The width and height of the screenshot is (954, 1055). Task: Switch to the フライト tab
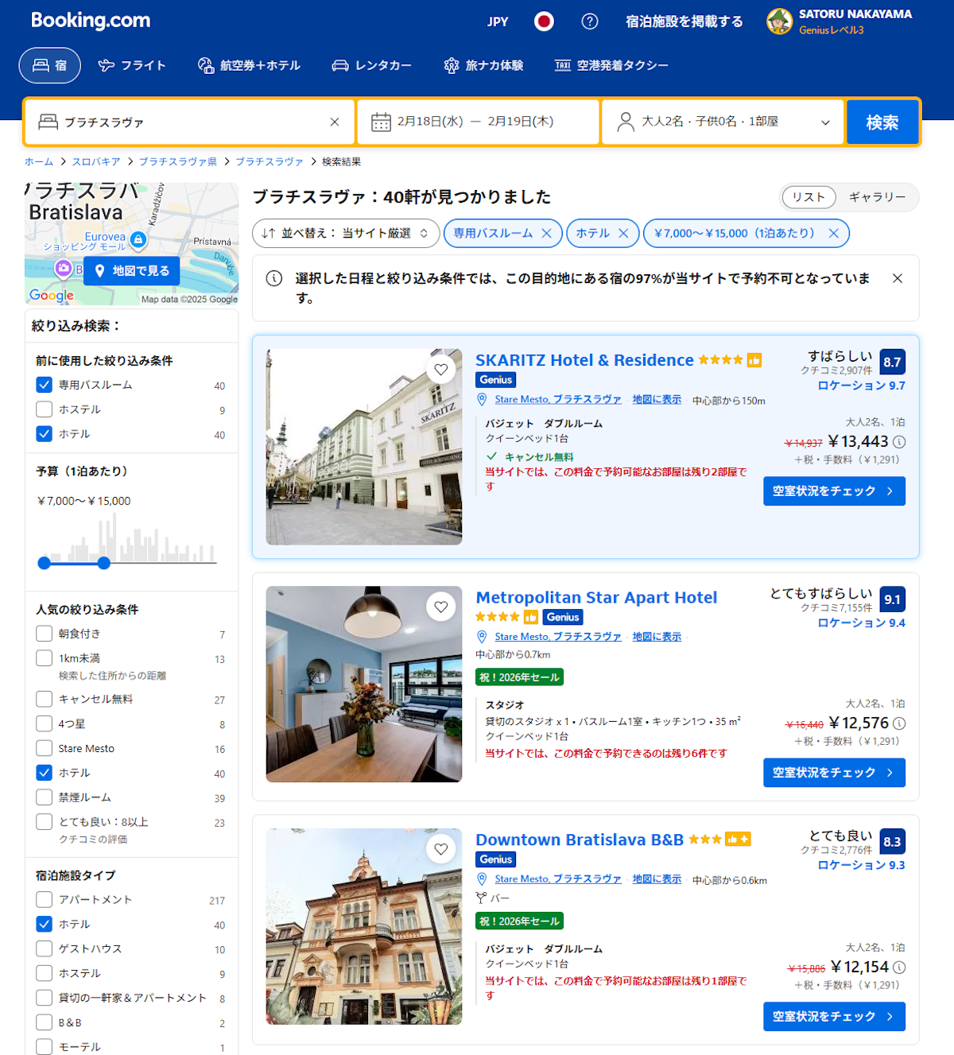[132, 65]
